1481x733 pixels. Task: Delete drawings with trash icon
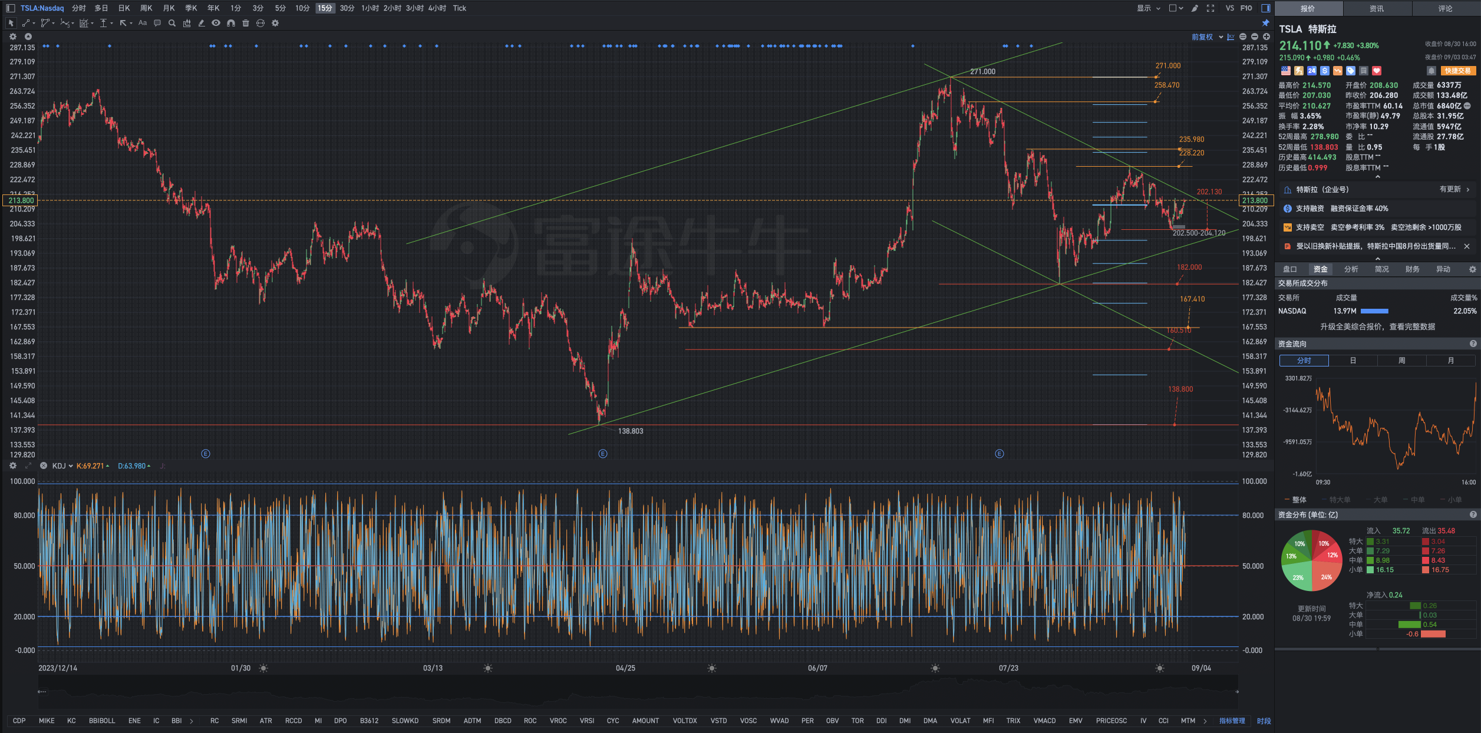246,23
